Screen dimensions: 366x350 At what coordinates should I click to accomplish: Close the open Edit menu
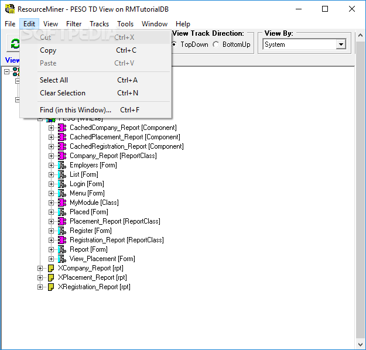coord(29,24)
